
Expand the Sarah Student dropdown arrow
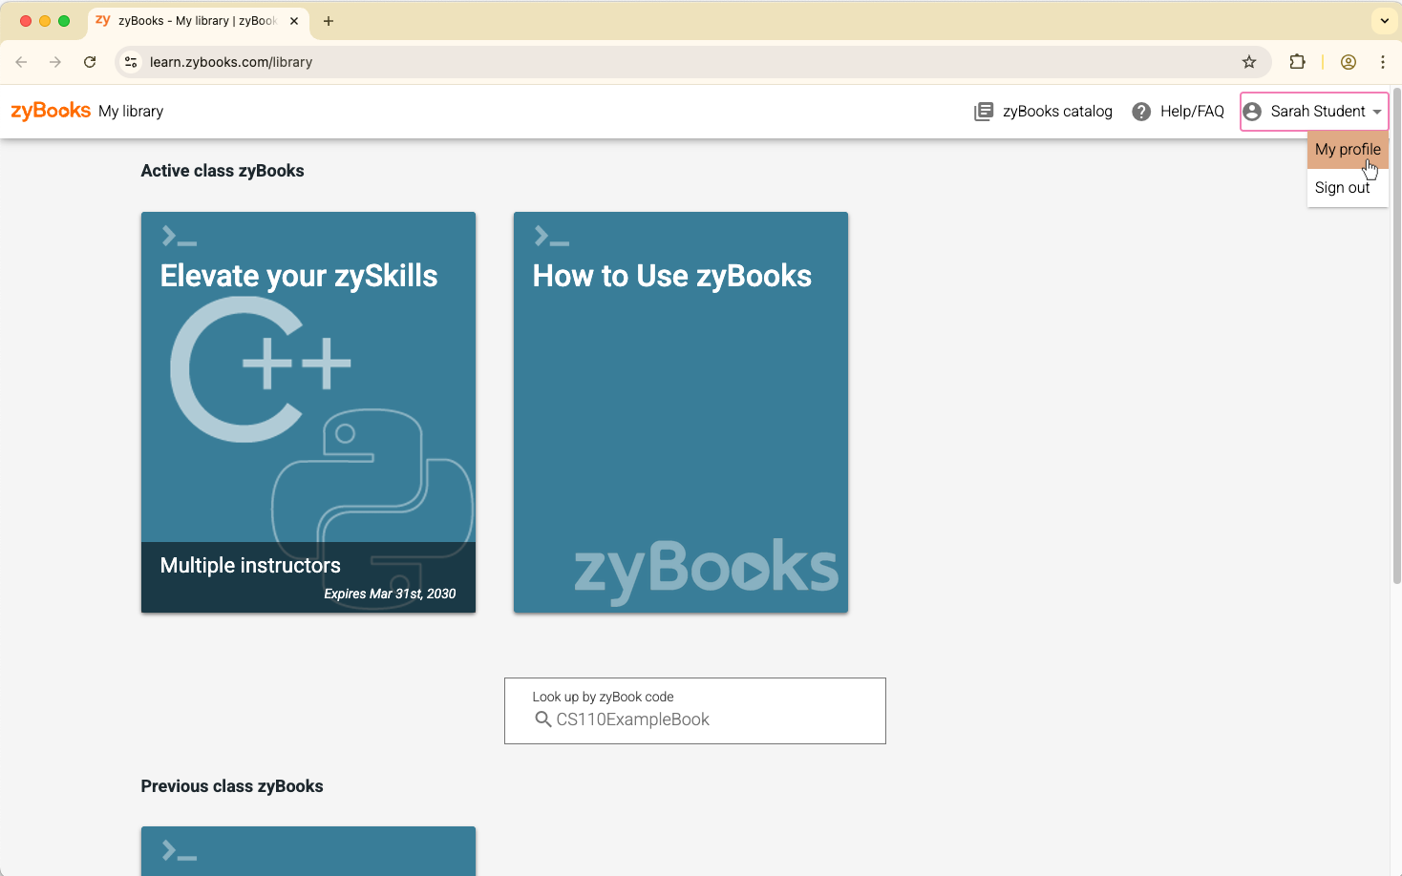1377,112
